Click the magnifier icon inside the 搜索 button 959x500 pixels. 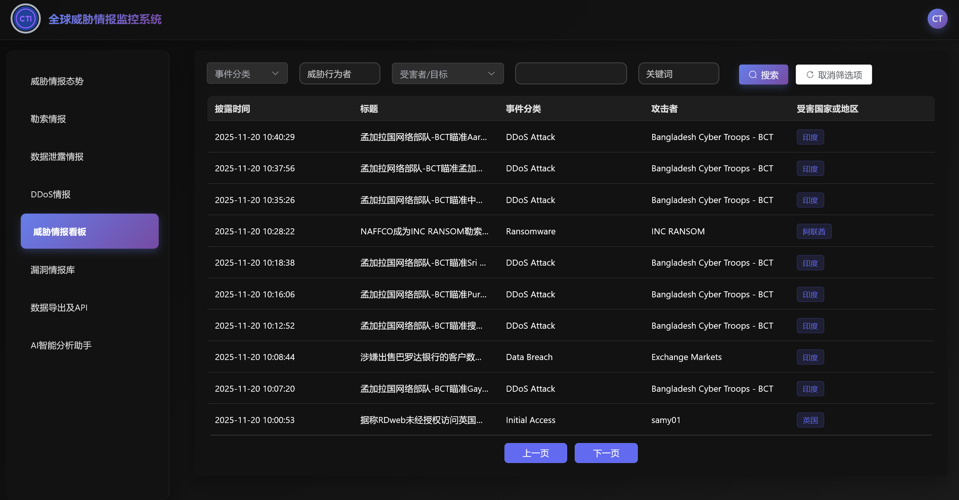coord(752,74)
